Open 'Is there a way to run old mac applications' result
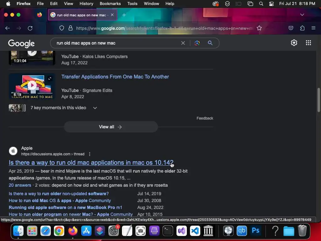 pos(91,163)
